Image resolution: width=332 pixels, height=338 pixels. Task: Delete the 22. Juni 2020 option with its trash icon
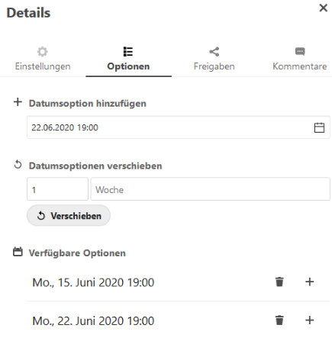pos(279,320)
